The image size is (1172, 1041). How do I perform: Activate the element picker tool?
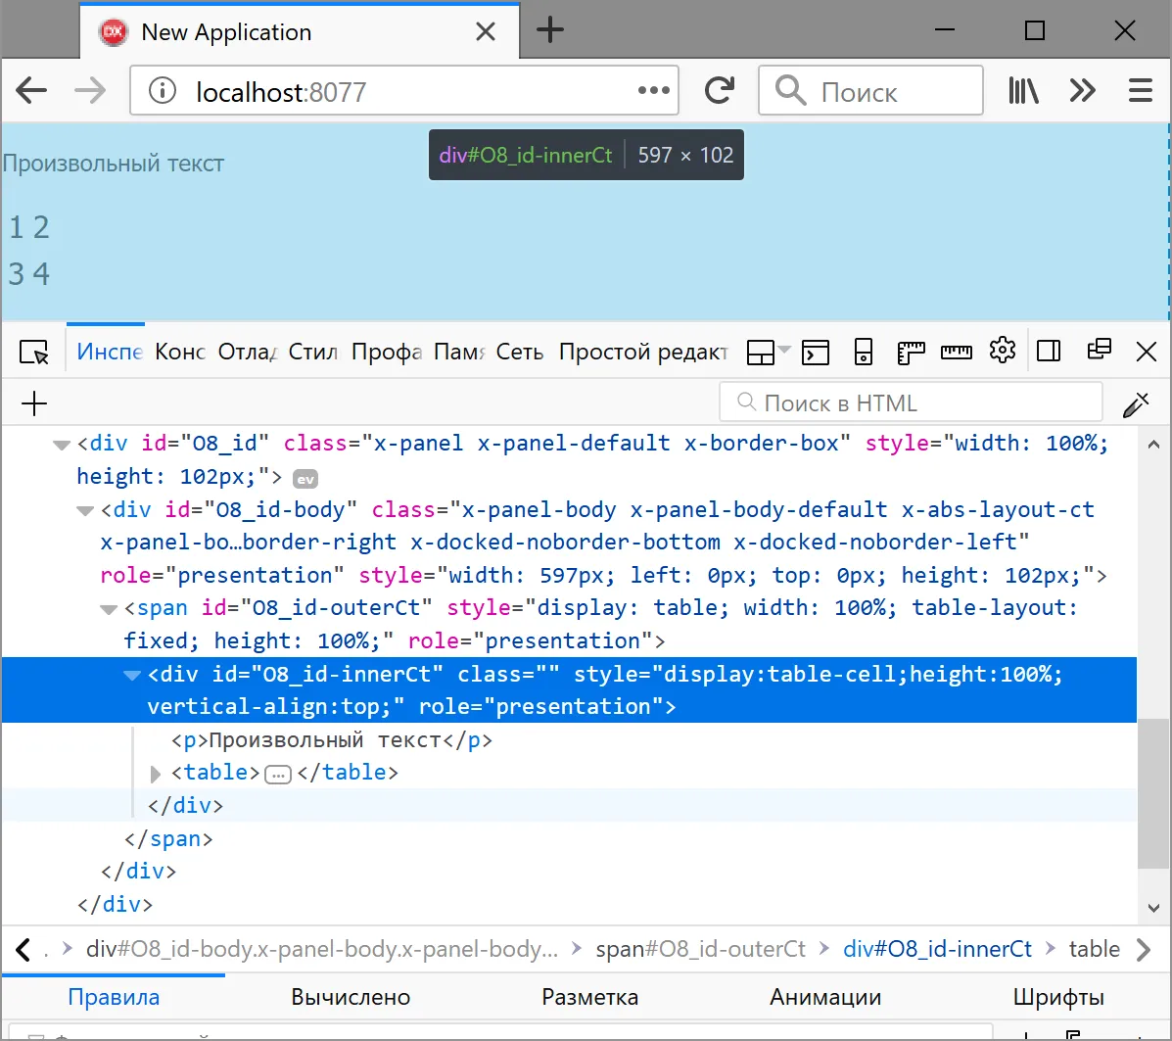pos(34,352)
